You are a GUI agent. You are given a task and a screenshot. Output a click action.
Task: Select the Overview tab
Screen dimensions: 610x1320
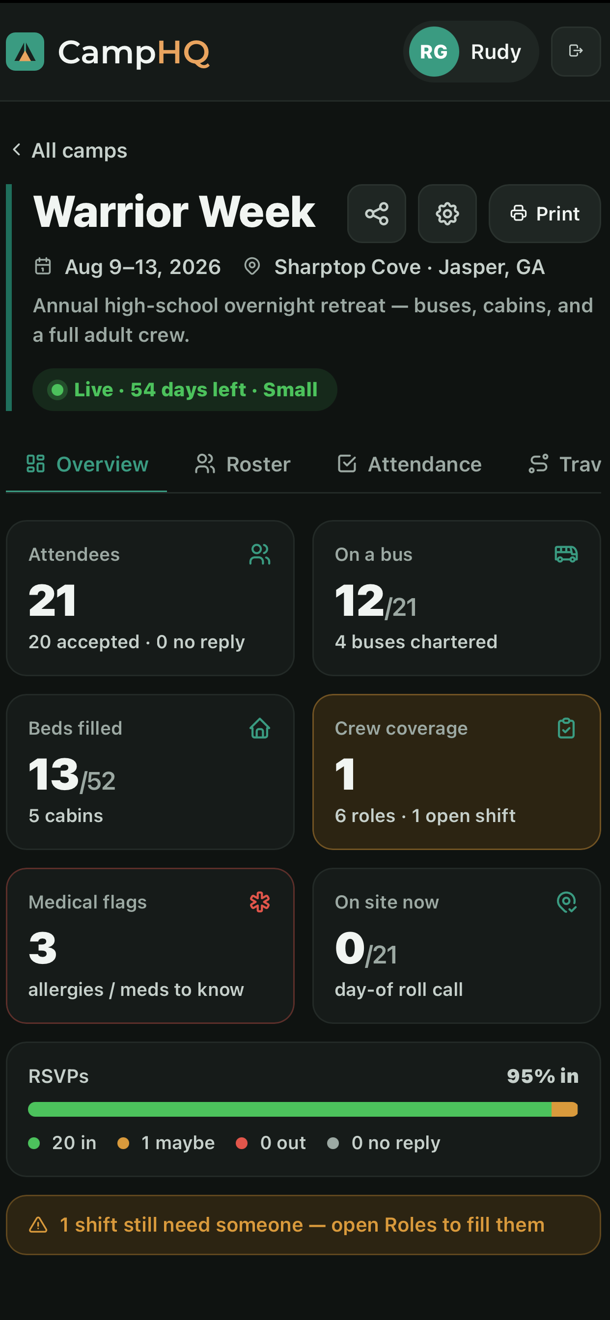click(86, 464)
